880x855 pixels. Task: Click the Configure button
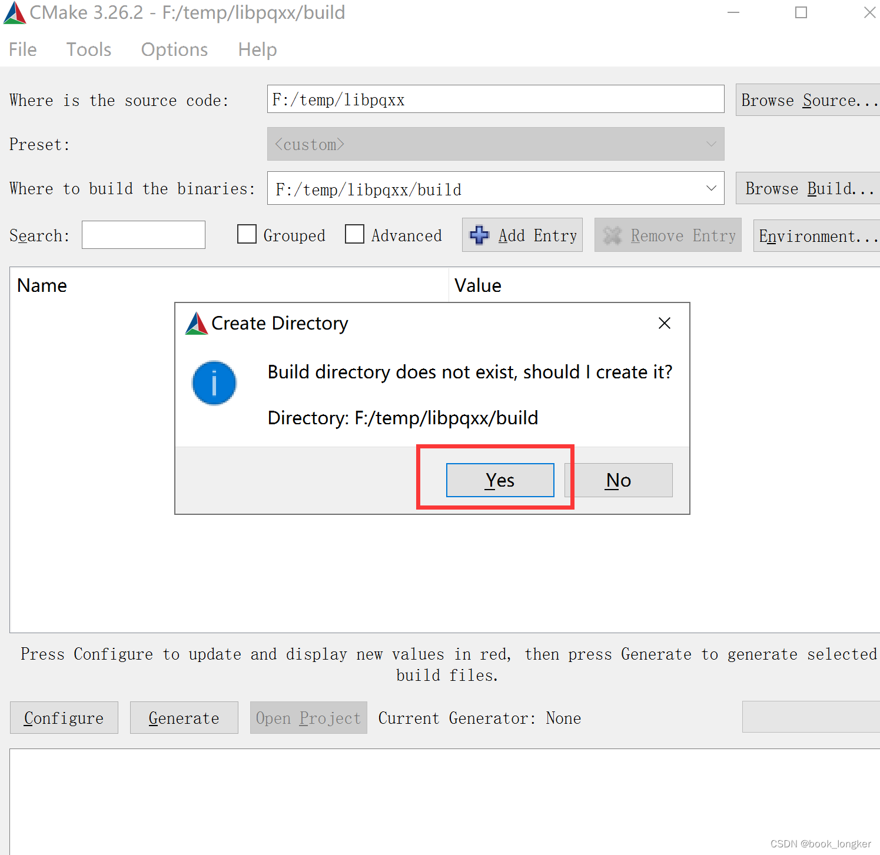[64, 718]
